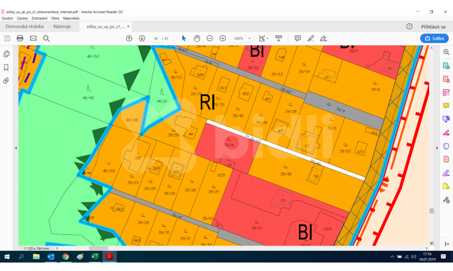Screen dimensions: 453x271
Task: Click the current page number field
Action: [x=155, y=38]
